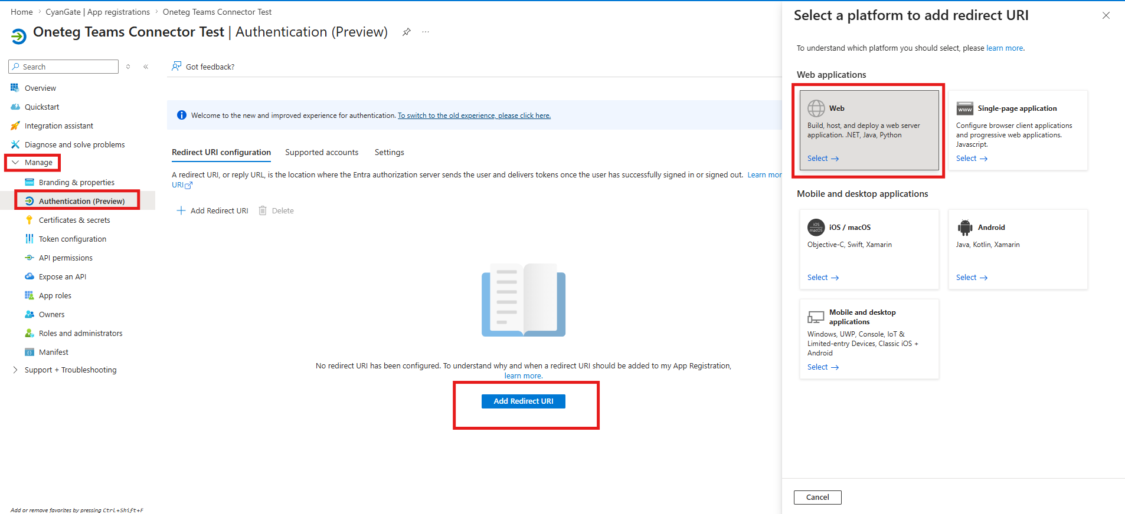Click the www icon on Single-page application card
This screenshot has width=1125, height=514.
965,108
